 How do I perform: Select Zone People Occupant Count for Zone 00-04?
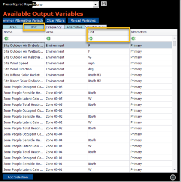87,134
